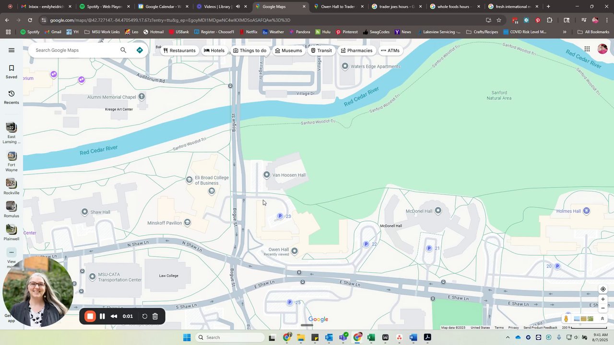
Task: Expand hidden bookmarks overflow chevron
Action: pyautogui.click(x=565, y=32)
